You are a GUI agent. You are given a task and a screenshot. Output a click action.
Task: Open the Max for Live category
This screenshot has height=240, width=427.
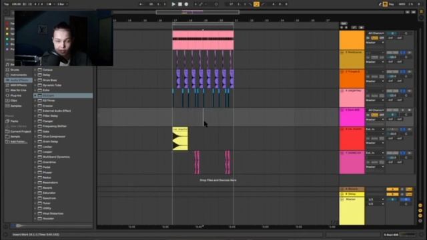(x=18, y=90)
